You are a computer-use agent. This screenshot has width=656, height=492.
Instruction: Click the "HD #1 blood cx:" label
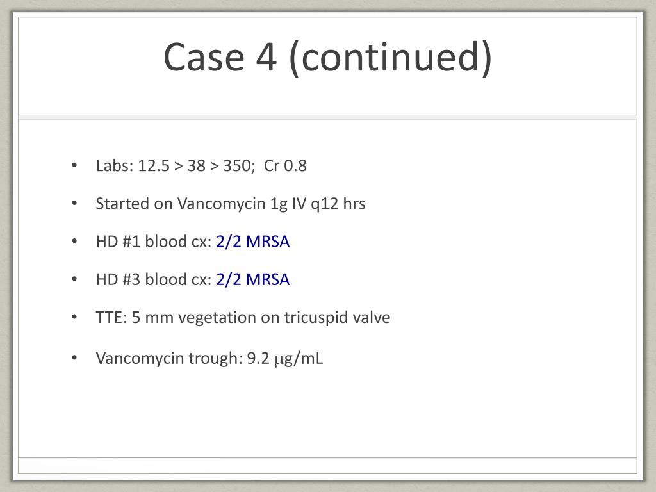coord(154,242)
